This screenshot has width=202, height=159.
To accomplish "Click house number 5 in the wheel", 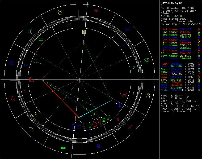I will [118, 120].
